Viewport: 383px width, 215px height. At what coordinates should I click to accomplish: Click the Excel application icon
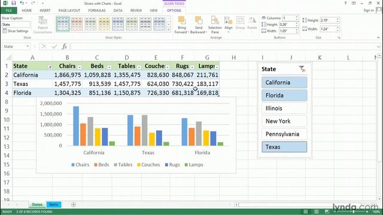[x=5, y=3]
